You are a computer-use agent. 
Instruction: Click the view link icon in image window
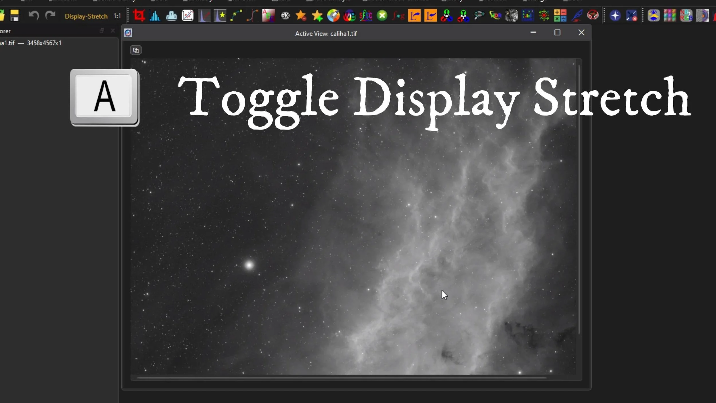click(136, 50)
